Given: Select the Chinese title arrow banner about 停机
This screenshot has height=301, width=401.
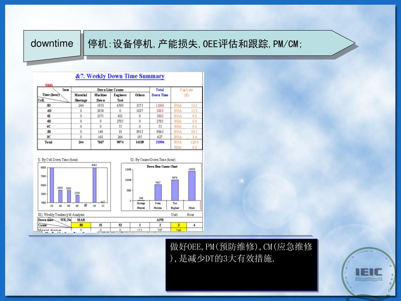Looking at the screenshot, I should tap(219, 43).
